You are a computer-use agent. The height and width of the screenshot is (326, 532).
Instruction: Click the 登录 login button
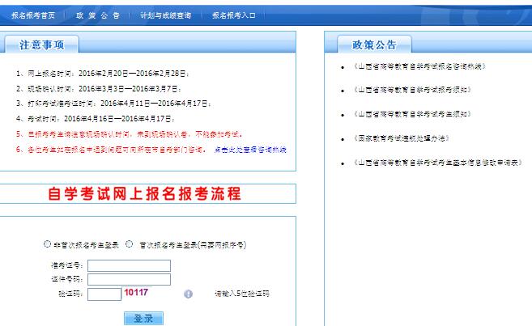(143, 318)
